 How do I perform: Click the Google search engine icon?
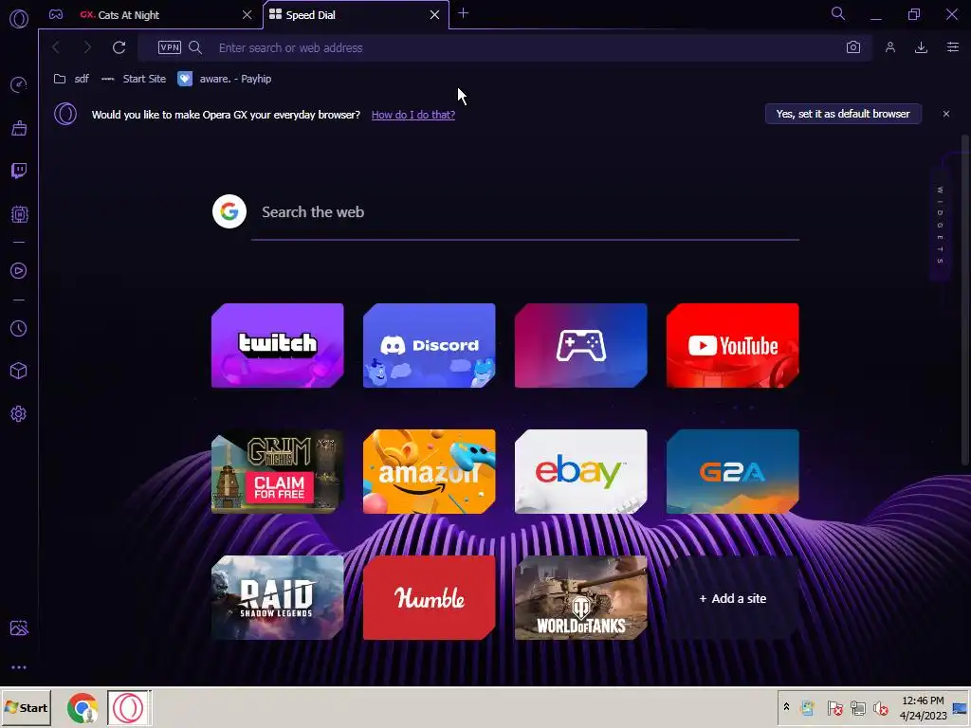click(x=229, y=211)
